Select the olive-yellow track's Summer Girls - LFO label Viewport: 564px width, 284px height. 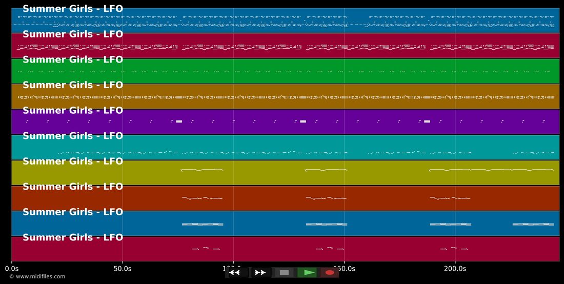pos(73,161)
